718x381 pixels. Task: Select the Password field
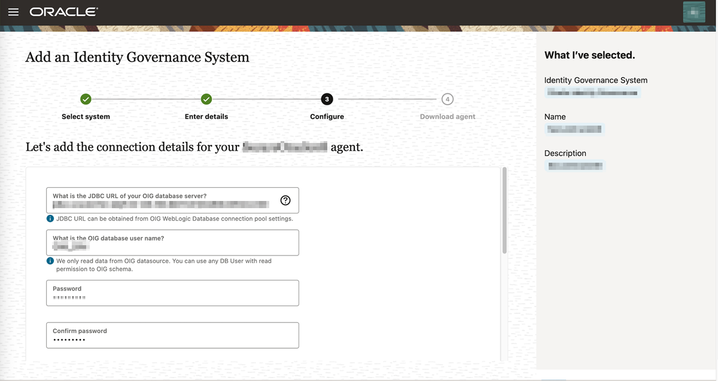pos(172,292)
